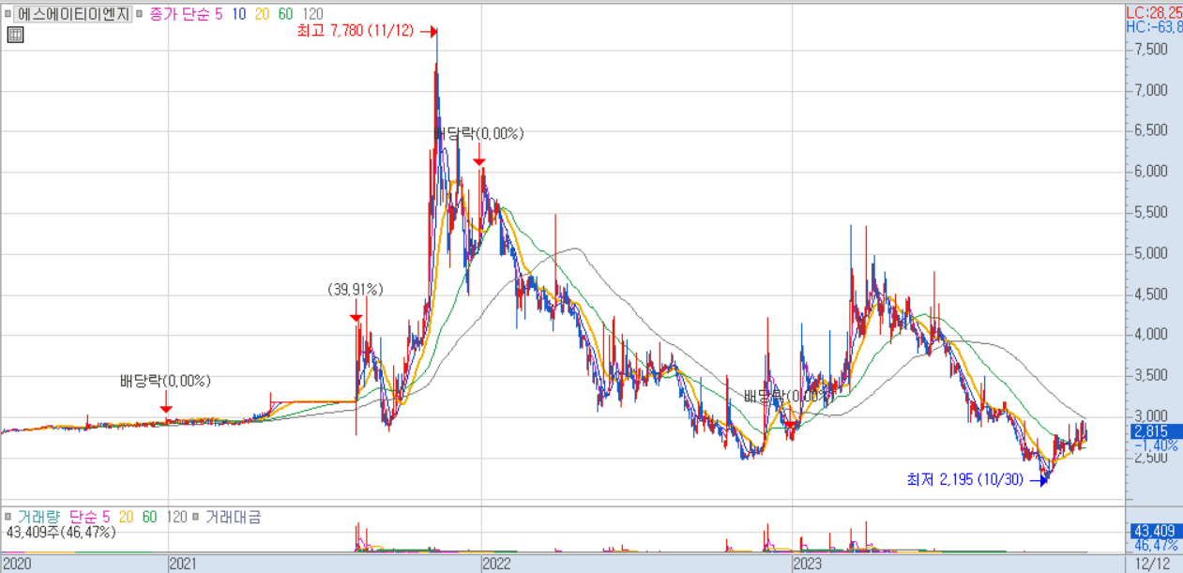Screen dimensions: 1183x573
Task: Select the 배당락(0,00%) marker near 2021
Action: (165, 382)
